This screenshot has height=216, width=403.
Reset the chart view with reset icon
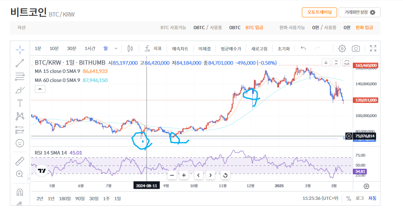click(x=225, y=175)
